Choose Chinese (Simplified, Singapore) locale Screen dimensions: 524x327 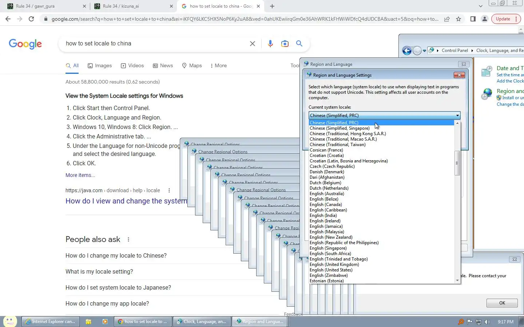click(381, 128)
